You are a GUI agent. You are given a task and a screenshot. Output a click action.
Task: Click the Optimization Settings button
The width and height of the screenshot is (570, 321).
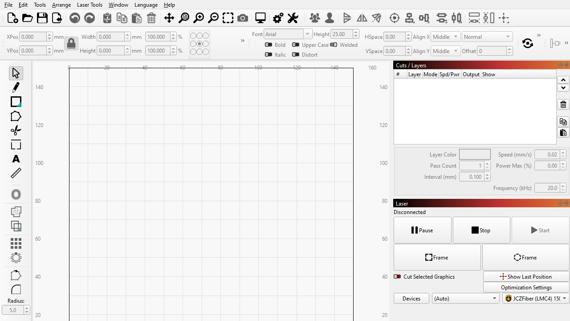(526, 288)
